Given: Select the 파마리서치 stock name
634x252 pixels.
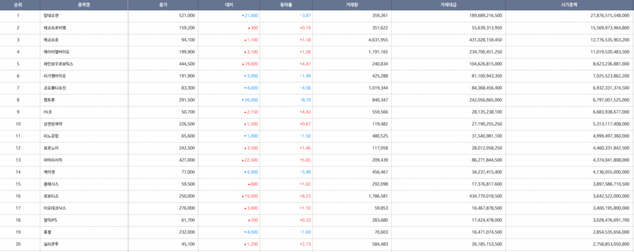Looking at the screenshot, I should [54, 159].
